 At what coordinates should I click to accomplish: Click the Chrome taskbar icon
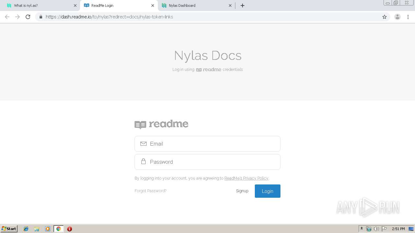(58, 229)
